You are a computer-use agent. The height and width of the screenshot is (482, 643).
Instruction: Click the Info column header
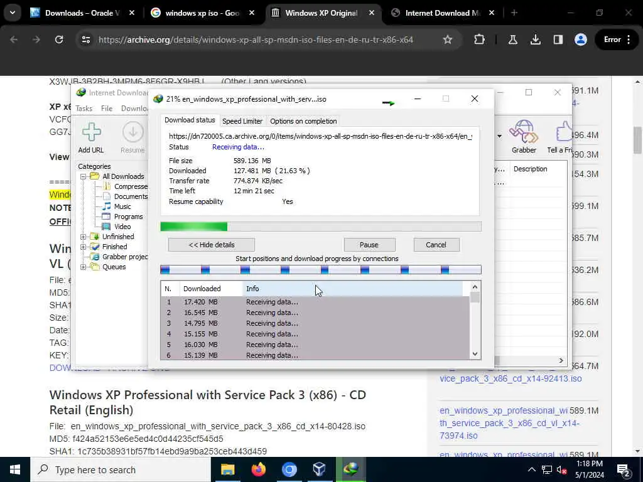click(353, 289)
